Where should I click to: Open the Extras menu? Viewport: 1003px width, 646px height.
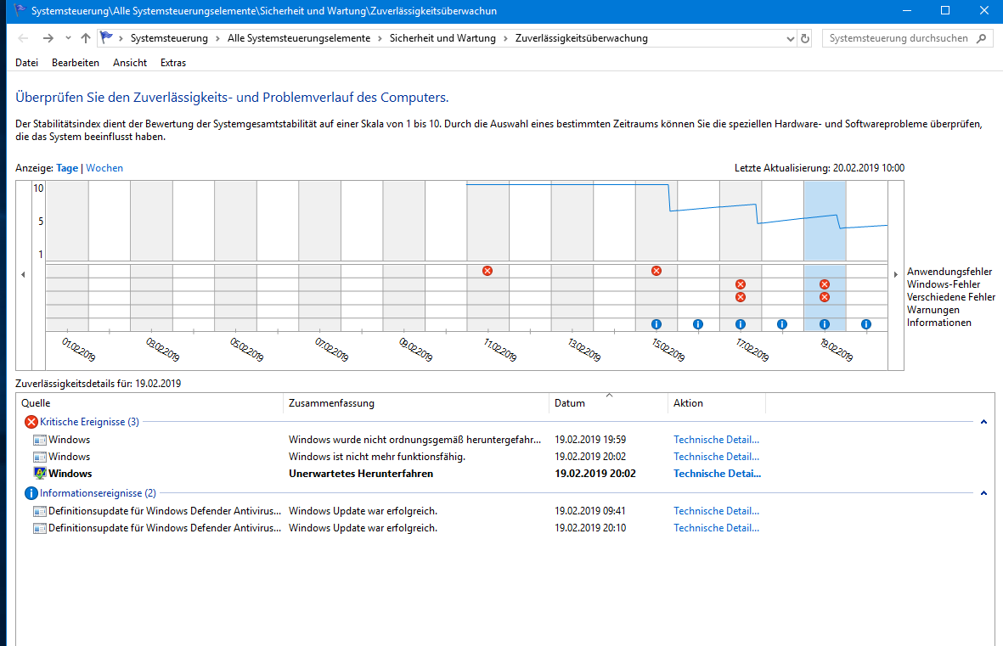[x=173, y=63]
